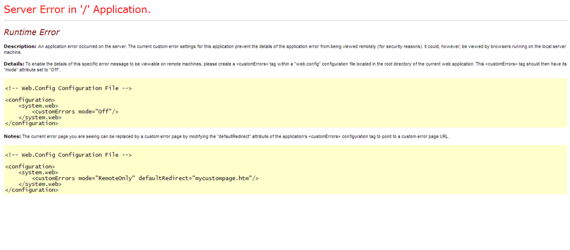Click the closing </configuration> tag in second code block
The width and height of the screenshot is (570, 250).
click(x=32, y=190)
